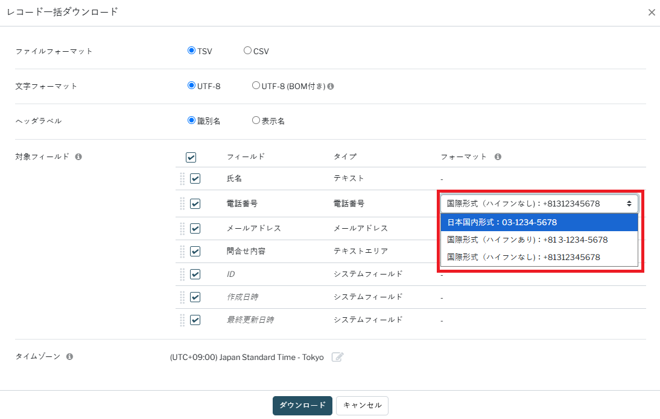
Task: Close the レコード一括ダウンロード dialog
Action: click(652, 13)
